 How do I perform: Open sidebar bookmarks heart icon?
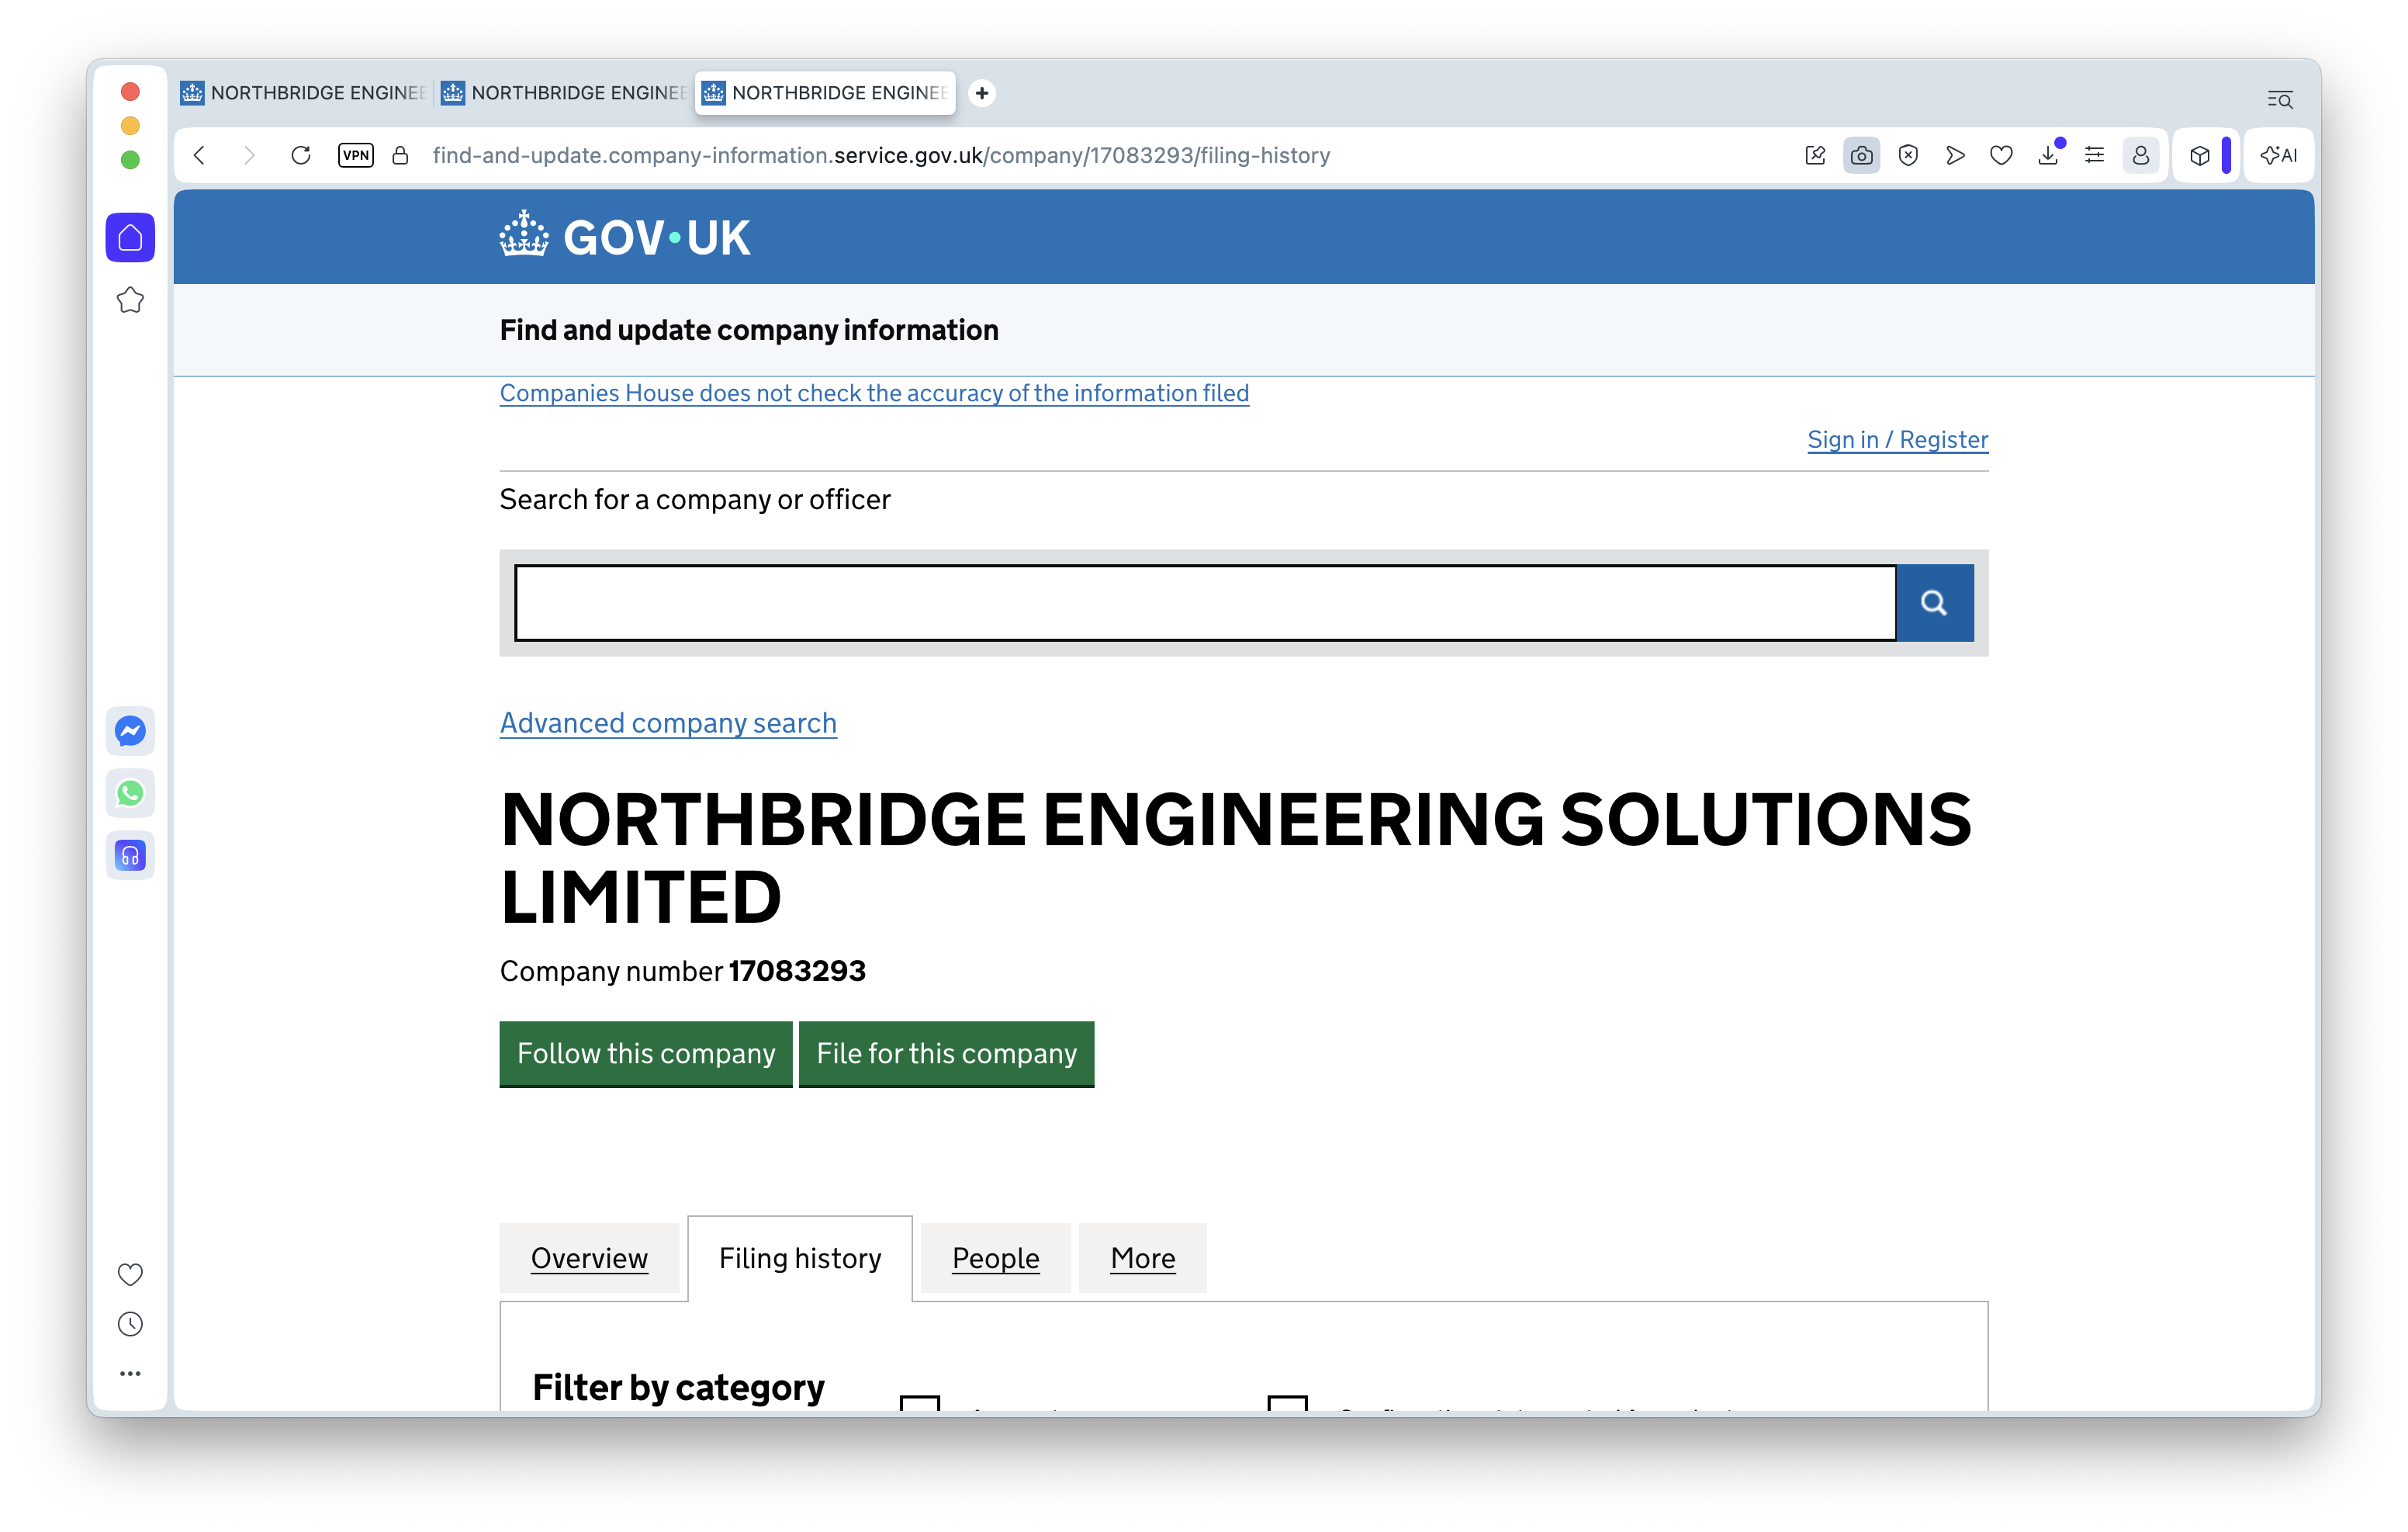pyautogui.click(x=130, y=1274)
